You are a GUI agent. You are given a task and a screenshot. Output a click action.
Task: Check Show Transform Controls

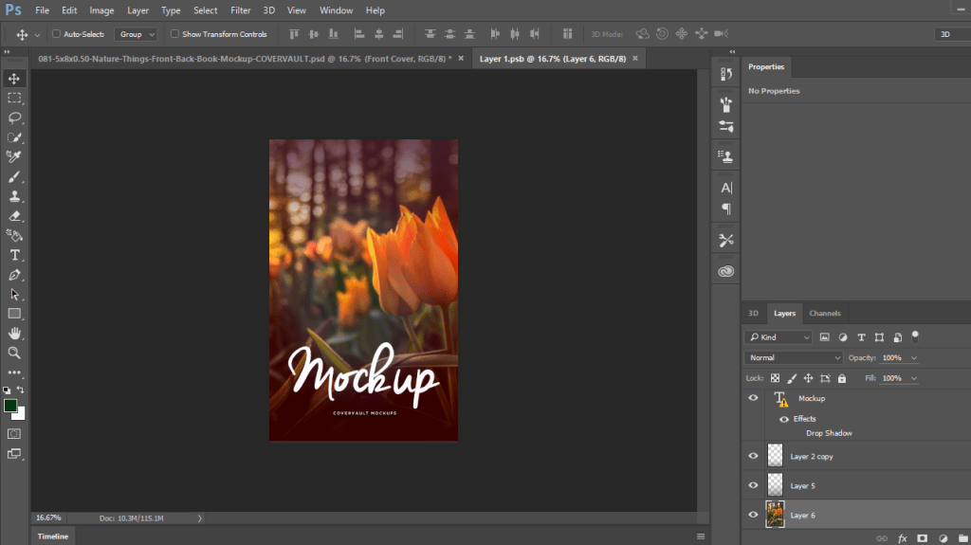(174, 34)
